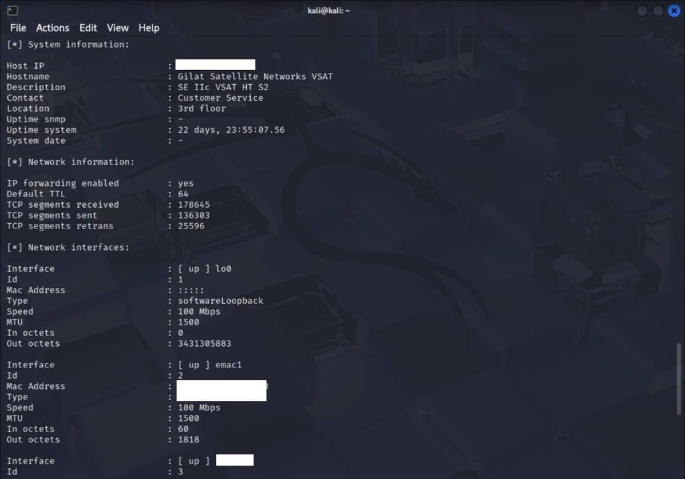
Task: Click the IP forwarding value 'yes'
Action: (x=186, y=183)
